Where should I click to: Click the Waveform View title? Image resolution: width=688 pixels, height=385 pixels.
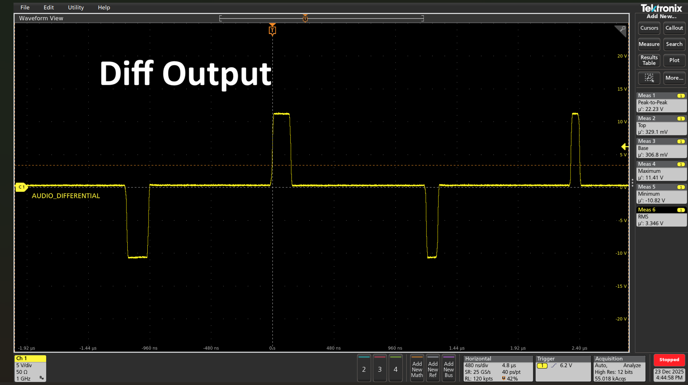pos(41,18)
